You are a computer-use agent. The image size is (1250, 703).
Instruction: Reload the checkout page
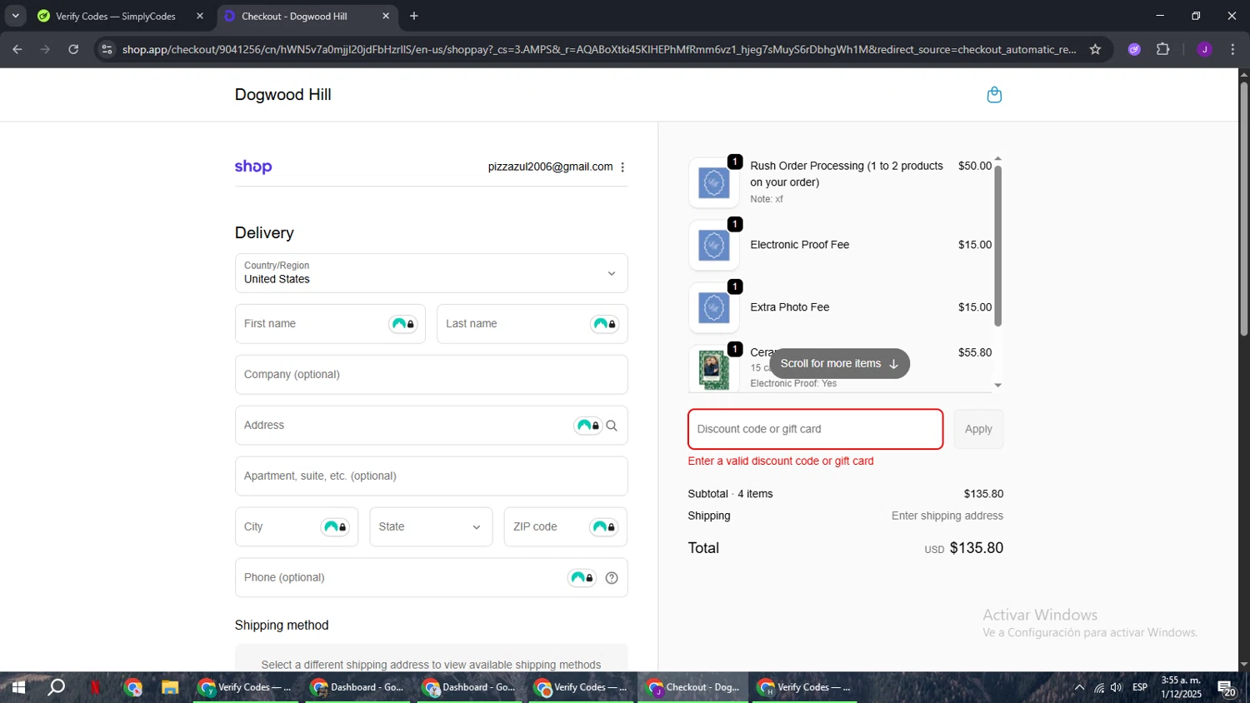click(73, 49)
